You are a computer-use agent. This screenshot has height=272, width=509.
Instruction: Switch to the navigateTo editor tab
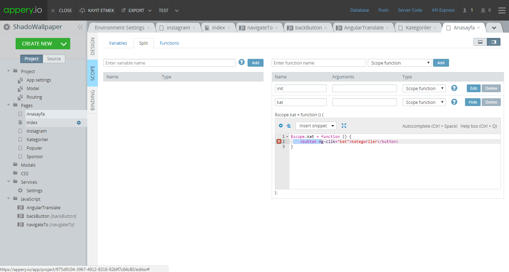(x=260, y=28)
